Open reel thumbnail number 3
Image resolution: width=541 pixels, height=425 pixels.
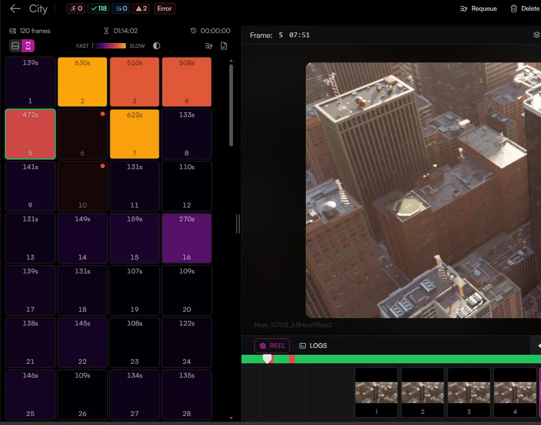point(469,393)
